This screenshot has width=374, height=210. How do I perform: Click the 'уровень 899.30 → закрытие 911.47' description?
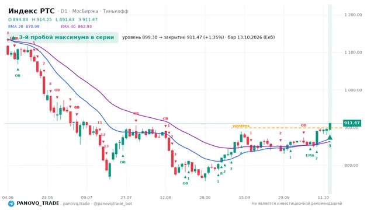pos(199,37)
